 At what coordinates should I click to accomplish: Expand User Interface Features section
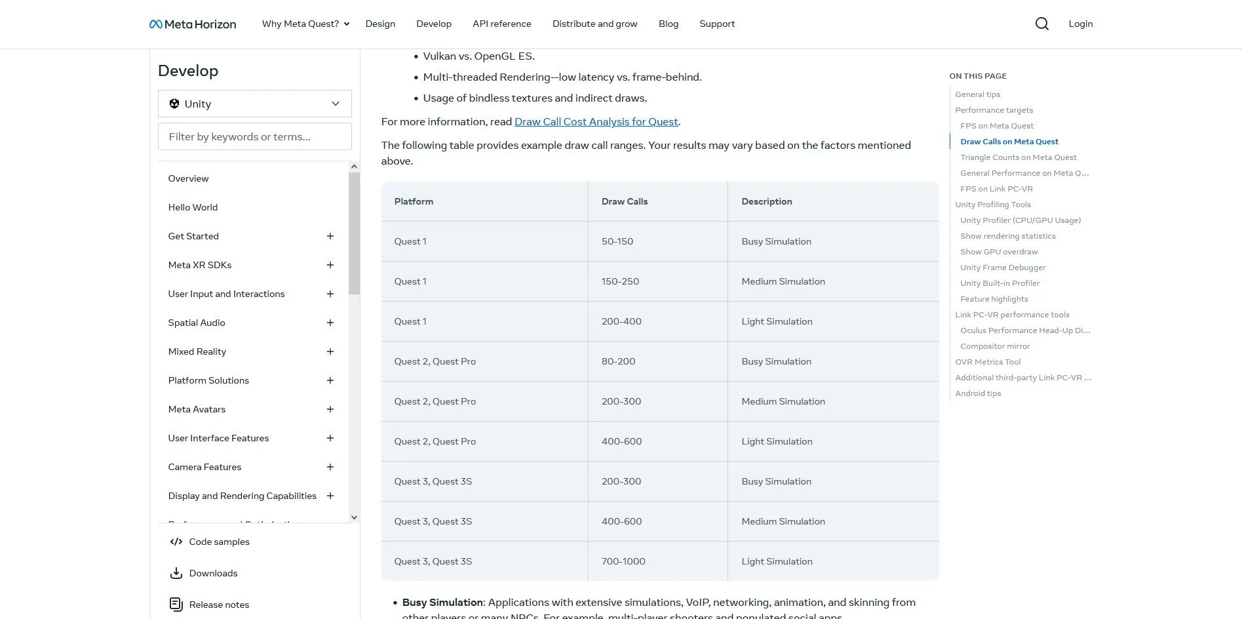pyautogui.click(x=330, y=438)
